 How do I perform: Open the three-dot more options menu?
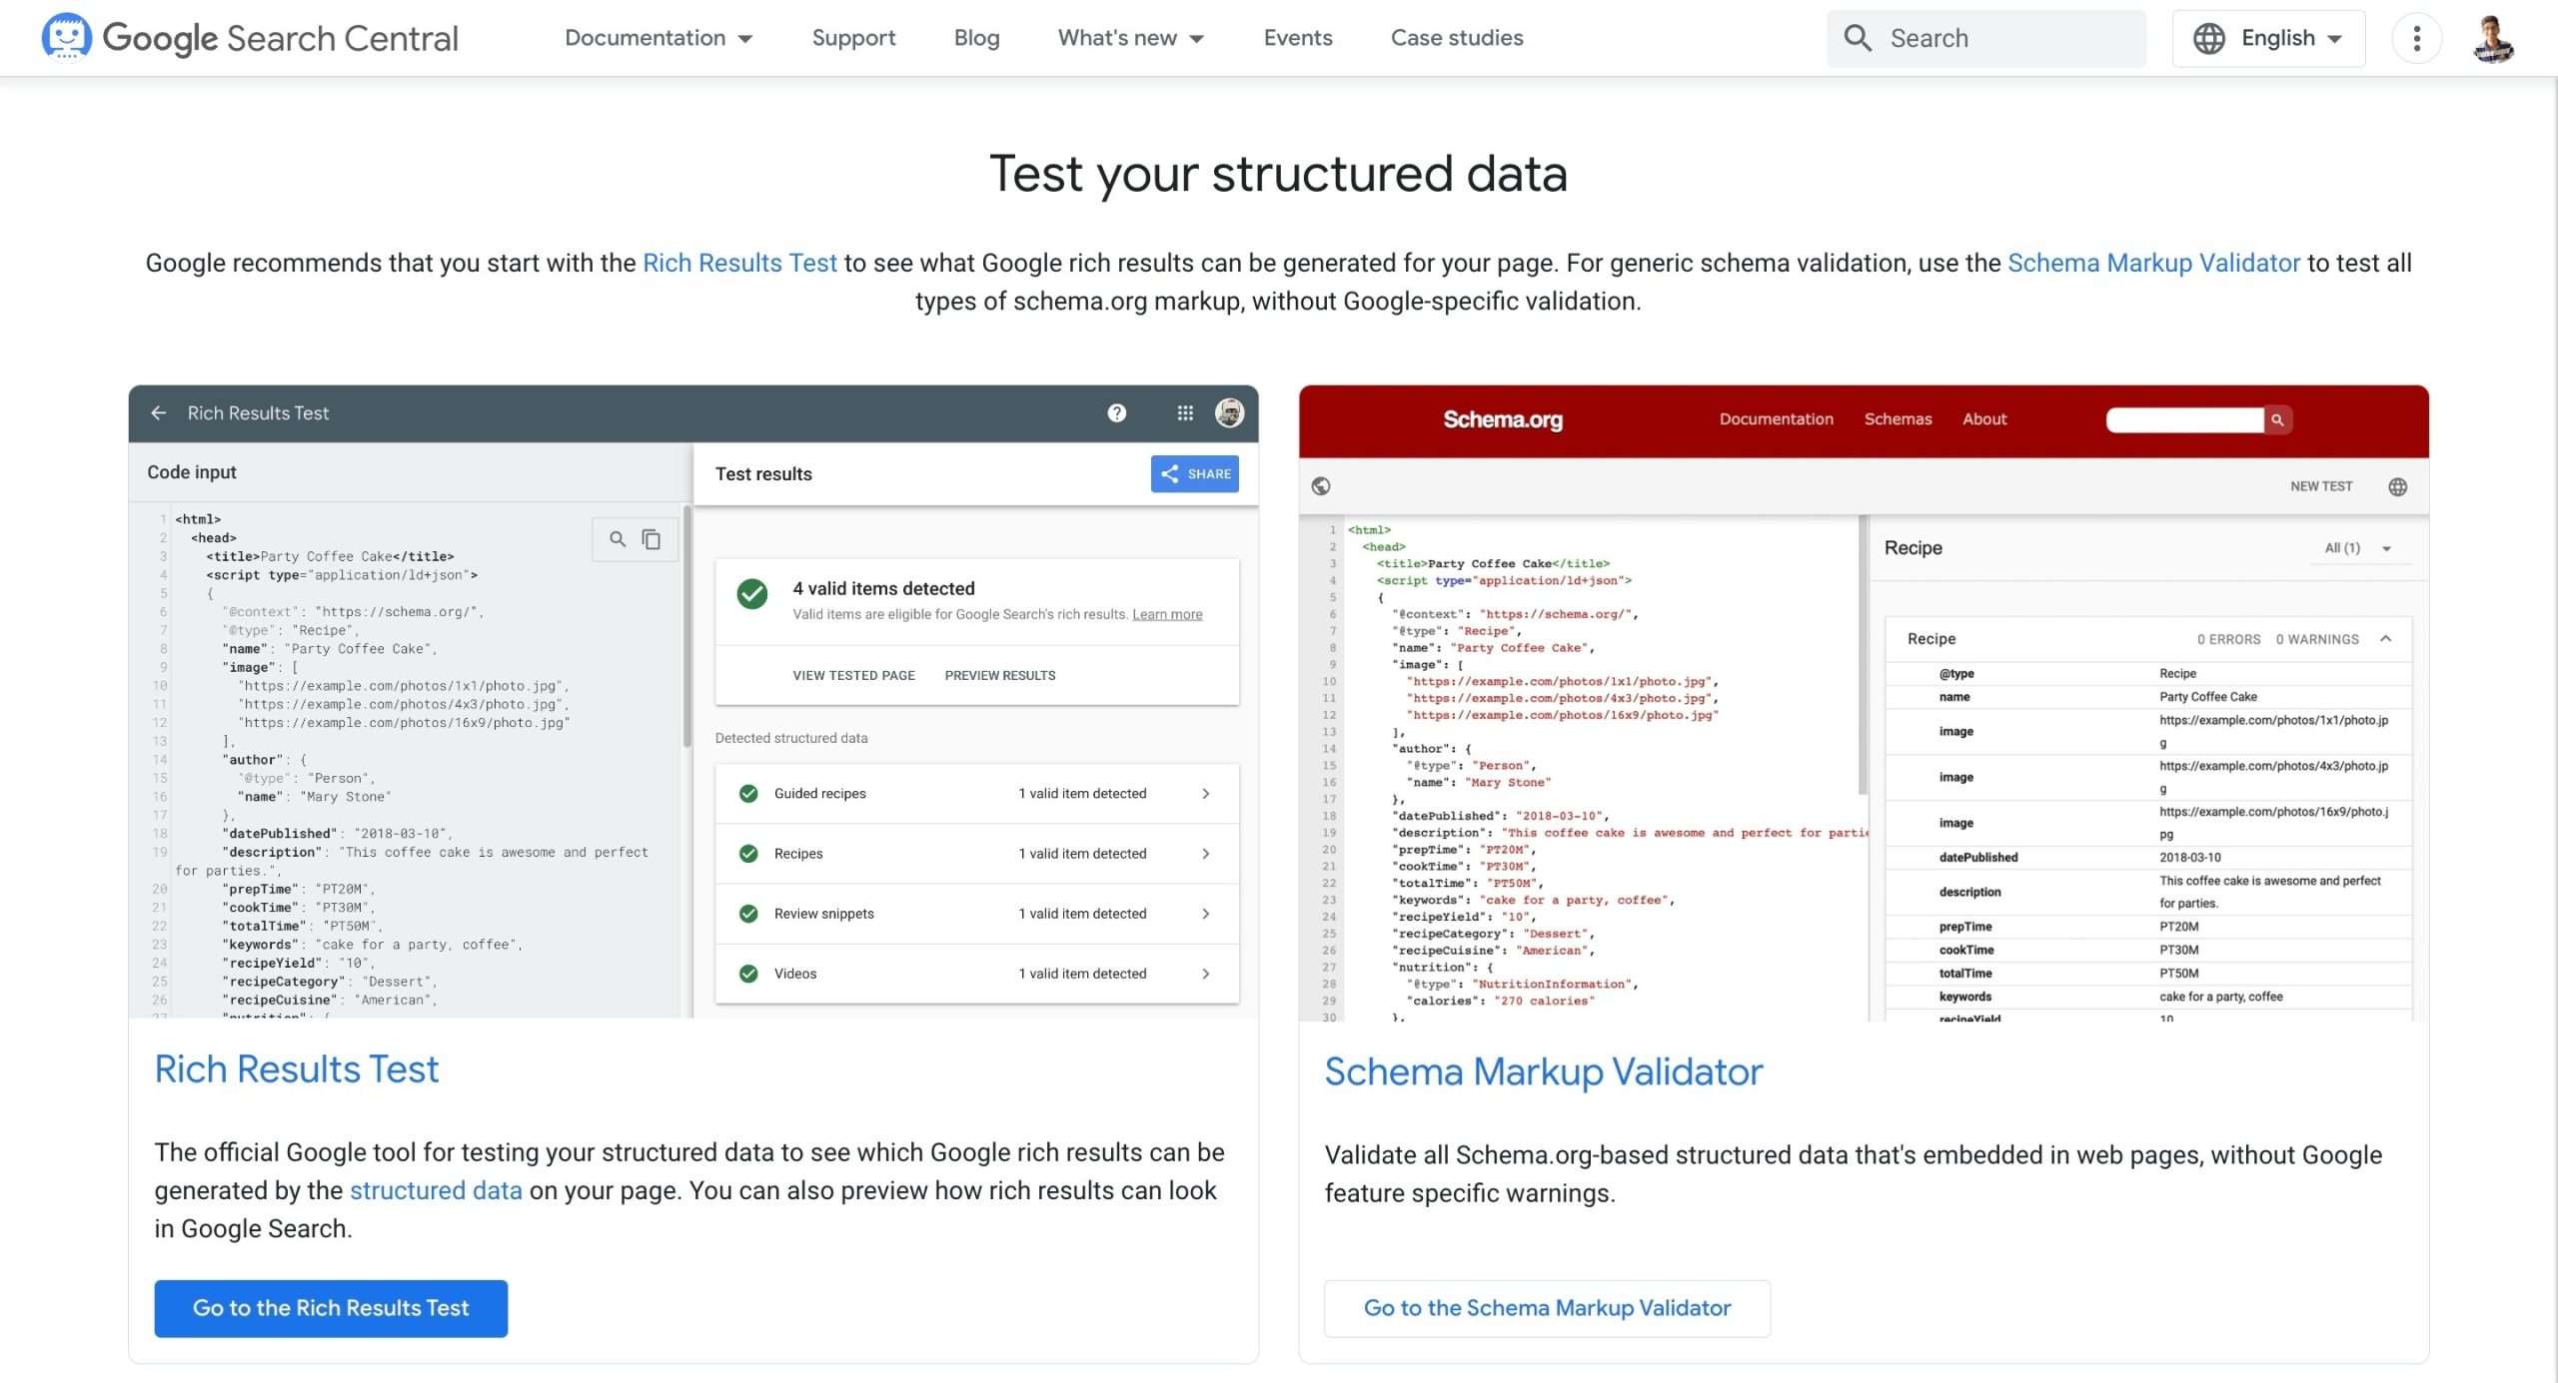point(2416,38)
